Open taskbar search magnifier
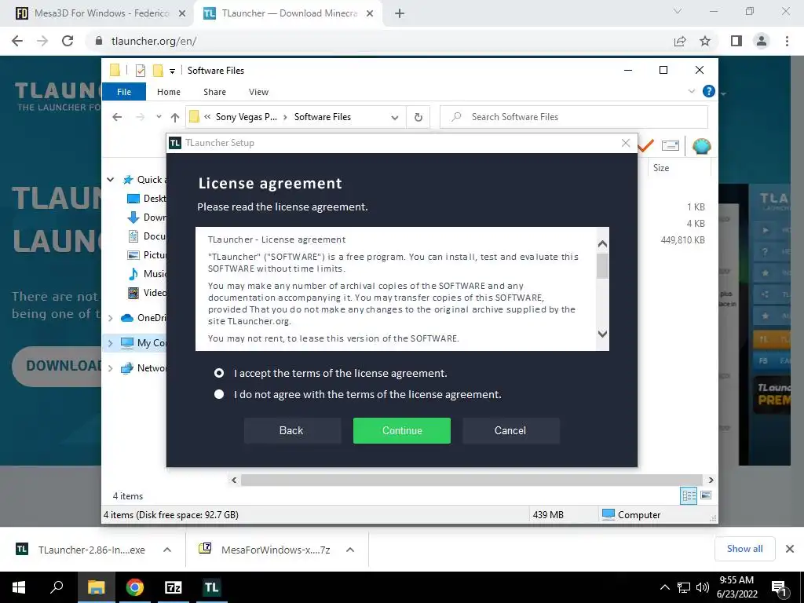This screenshot has width=804, height=603. [57, 587]
